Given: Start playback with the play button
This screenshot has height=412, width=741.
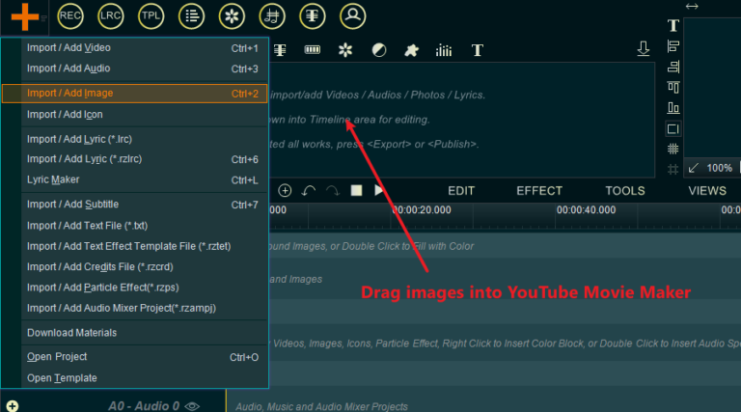Looking at the screenshot, I should [x=379, y=190].
